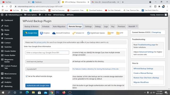Open Restore Your Site from a Backup link
This screenshot has width=170, height=95.
(x=146, y=78)
